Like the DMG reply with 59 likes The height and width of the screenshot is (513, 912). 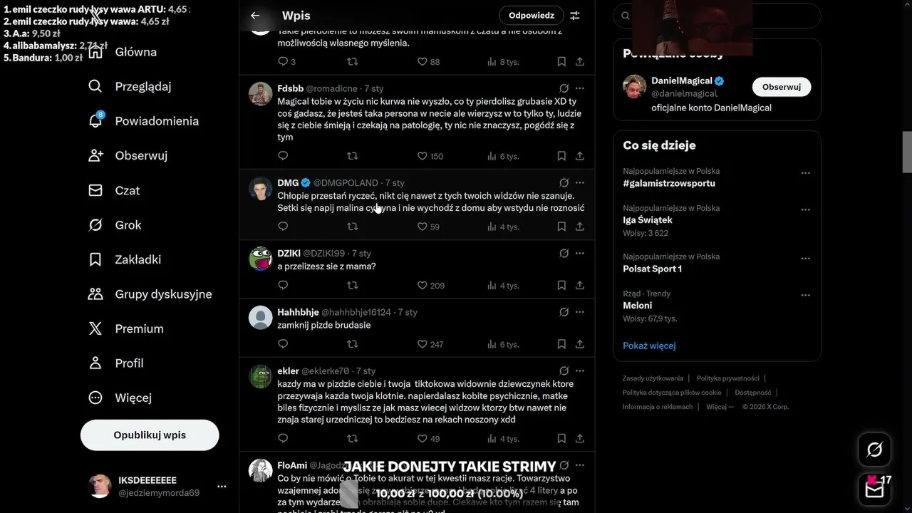428,227
